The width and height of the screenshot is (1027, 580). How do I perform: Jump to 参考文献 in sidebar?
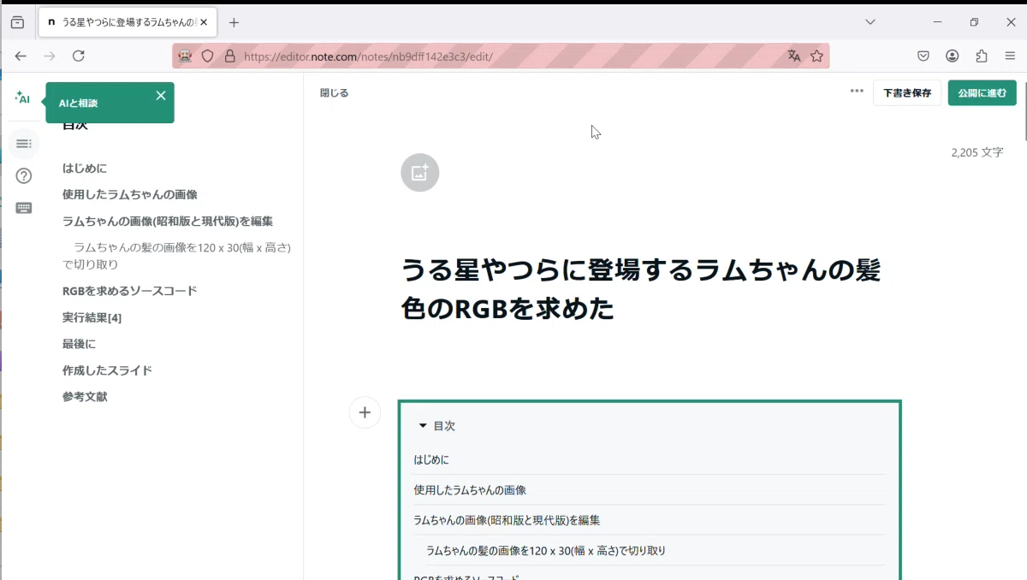tap(86, 397)
